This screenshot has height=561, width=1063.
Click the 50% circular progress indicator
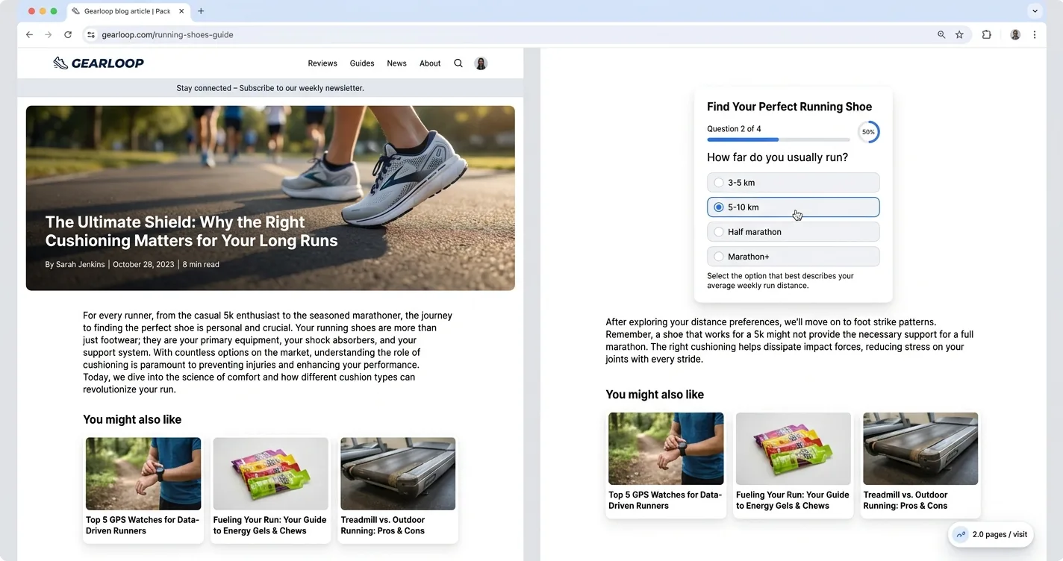868,132
